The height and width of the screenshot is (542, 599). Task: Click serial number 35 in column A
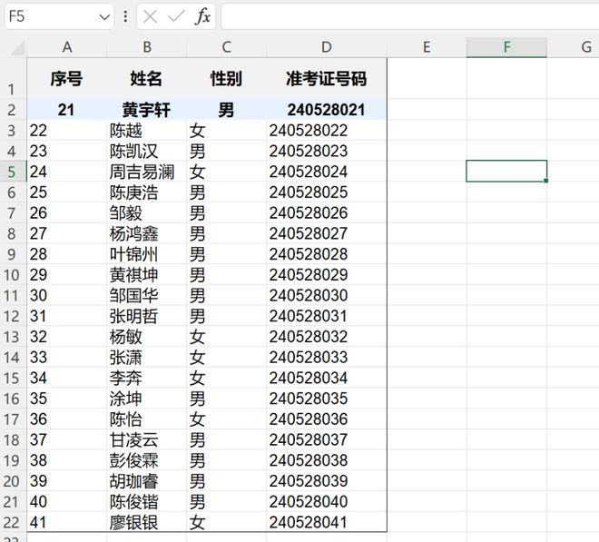point(67,399)
